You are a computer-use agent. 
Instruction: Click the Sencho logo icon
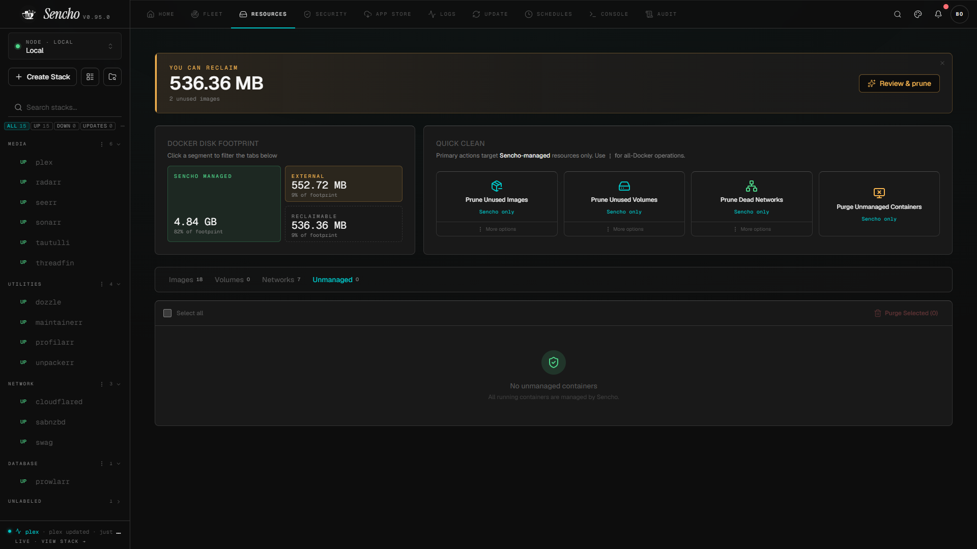[28, 14]
